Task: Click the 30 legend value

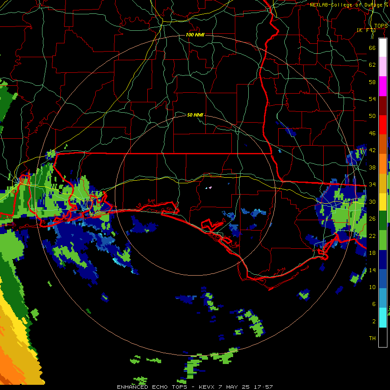Action: (372, 201)
